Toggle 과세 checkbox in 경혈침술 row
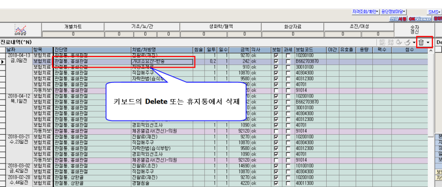The height and width of the screenshot is (187, 442). coord(288,183)
